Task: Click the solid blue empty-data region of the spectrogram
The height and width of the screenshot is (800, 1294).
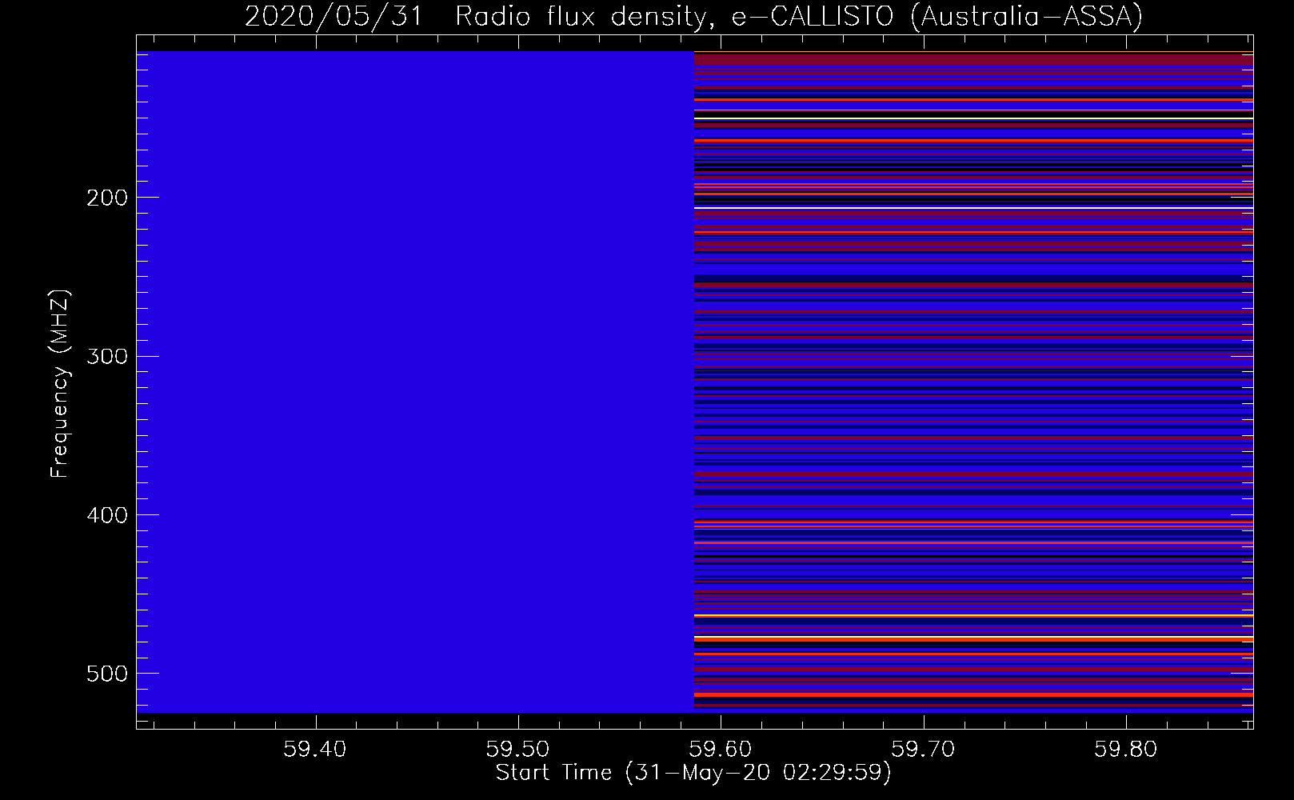Action: pyautogui.click(x=415, y=382)
